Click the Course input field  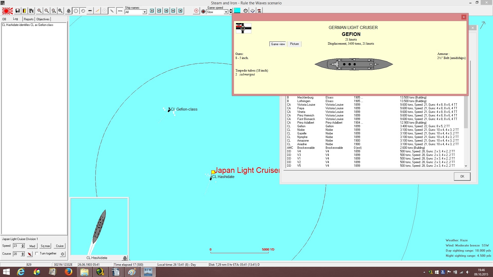tap(17, 254)
